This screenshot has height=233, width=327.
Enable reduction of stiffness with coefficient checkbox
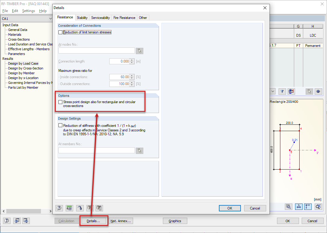(61, 125)
